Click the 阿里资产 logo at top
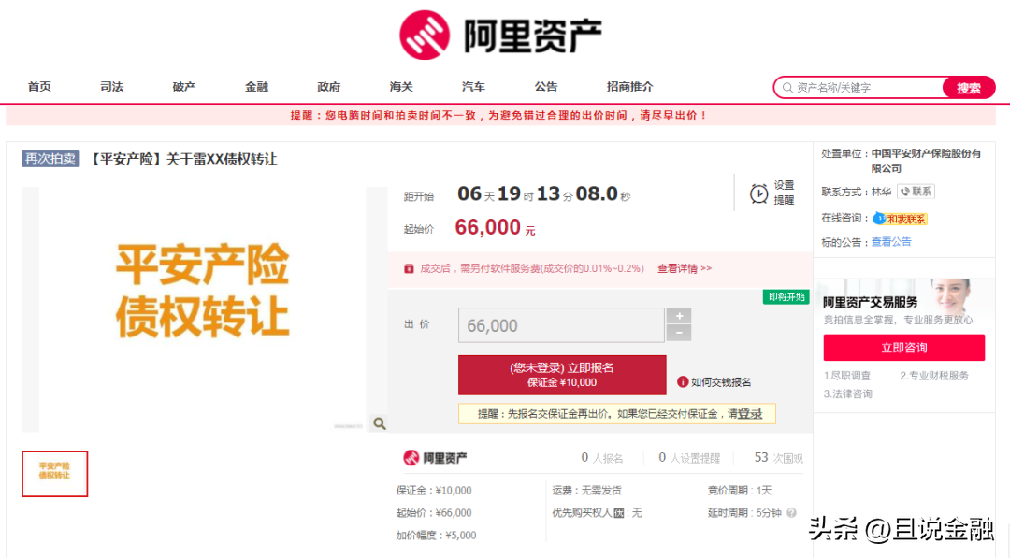The height and width of the screenshot is (558, 1010). (500, 35)
